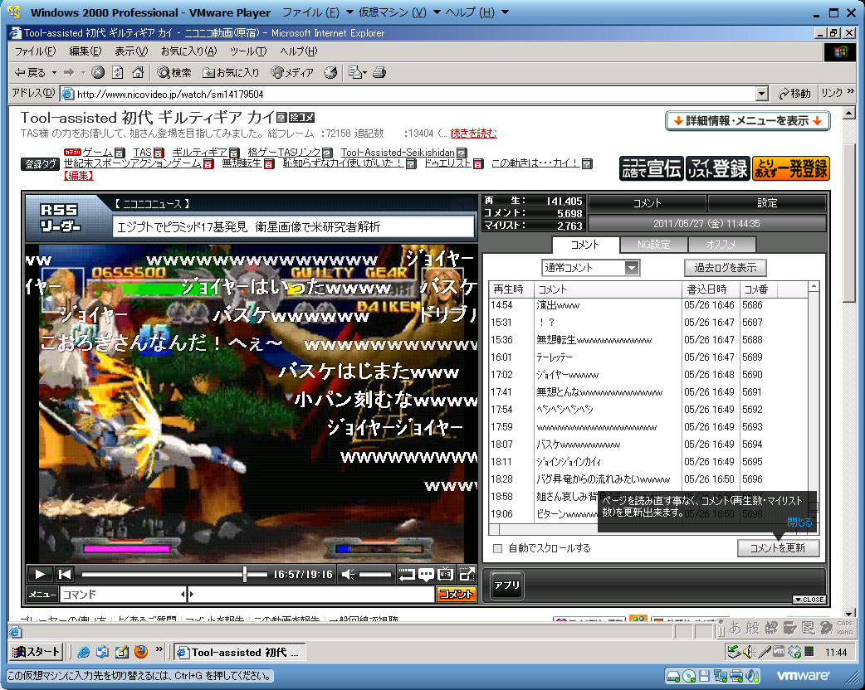The image size is (865, 690).
Task: Submit with the orange コメント button
Action: click(456, 594)
